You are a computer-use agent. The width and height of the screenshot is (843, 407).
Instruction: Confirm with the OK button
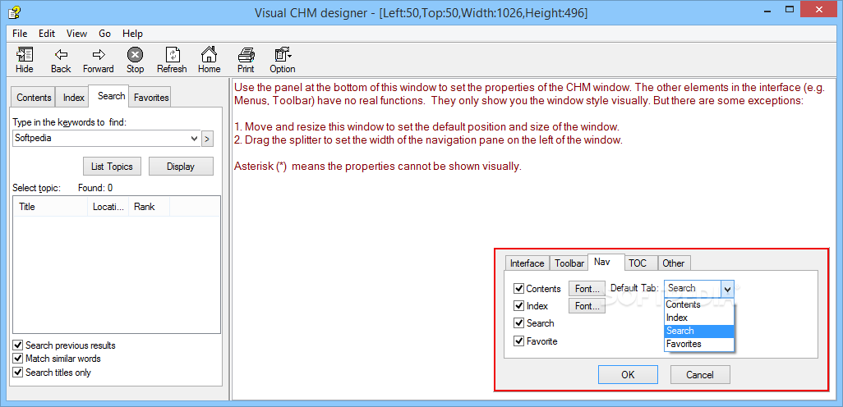(x=628, y=375)
